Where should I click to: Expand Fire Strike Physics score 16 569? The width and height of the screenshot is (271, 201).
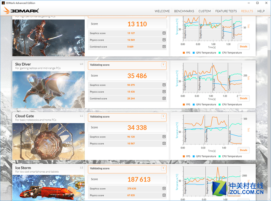coord(164,40)
